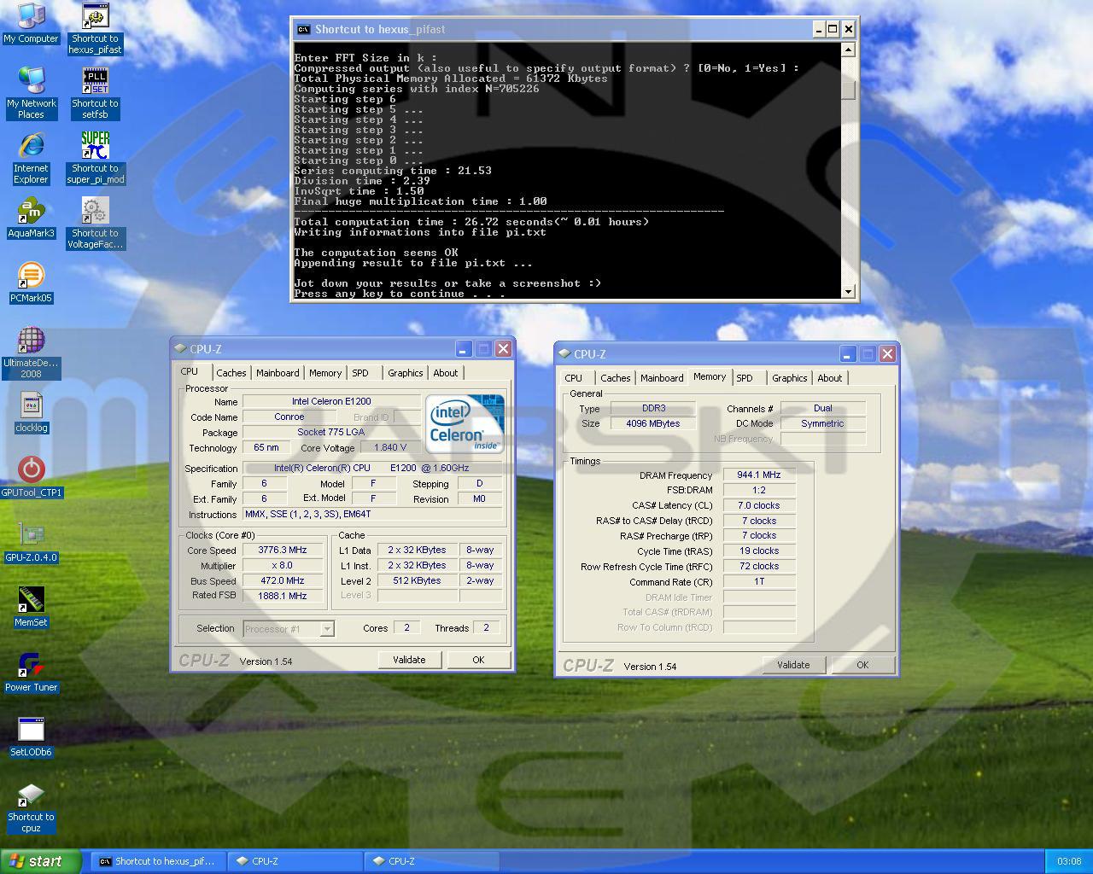Viewport: 1093px width, 874px height.
Task: Open UltimateDefrag 2008 desktop icon
Action: 31,353
